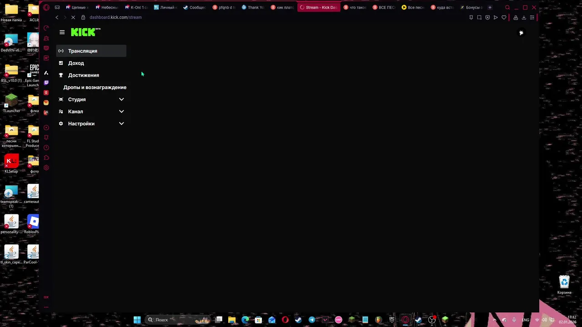Open Opera sidebar settings gear
This screenshot has height=327, width=582.
click(46, 168)
